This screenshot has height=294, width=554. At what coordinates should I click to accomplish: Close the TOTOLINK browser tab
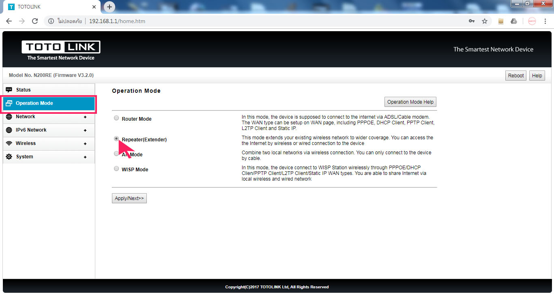tap(94, 7)
